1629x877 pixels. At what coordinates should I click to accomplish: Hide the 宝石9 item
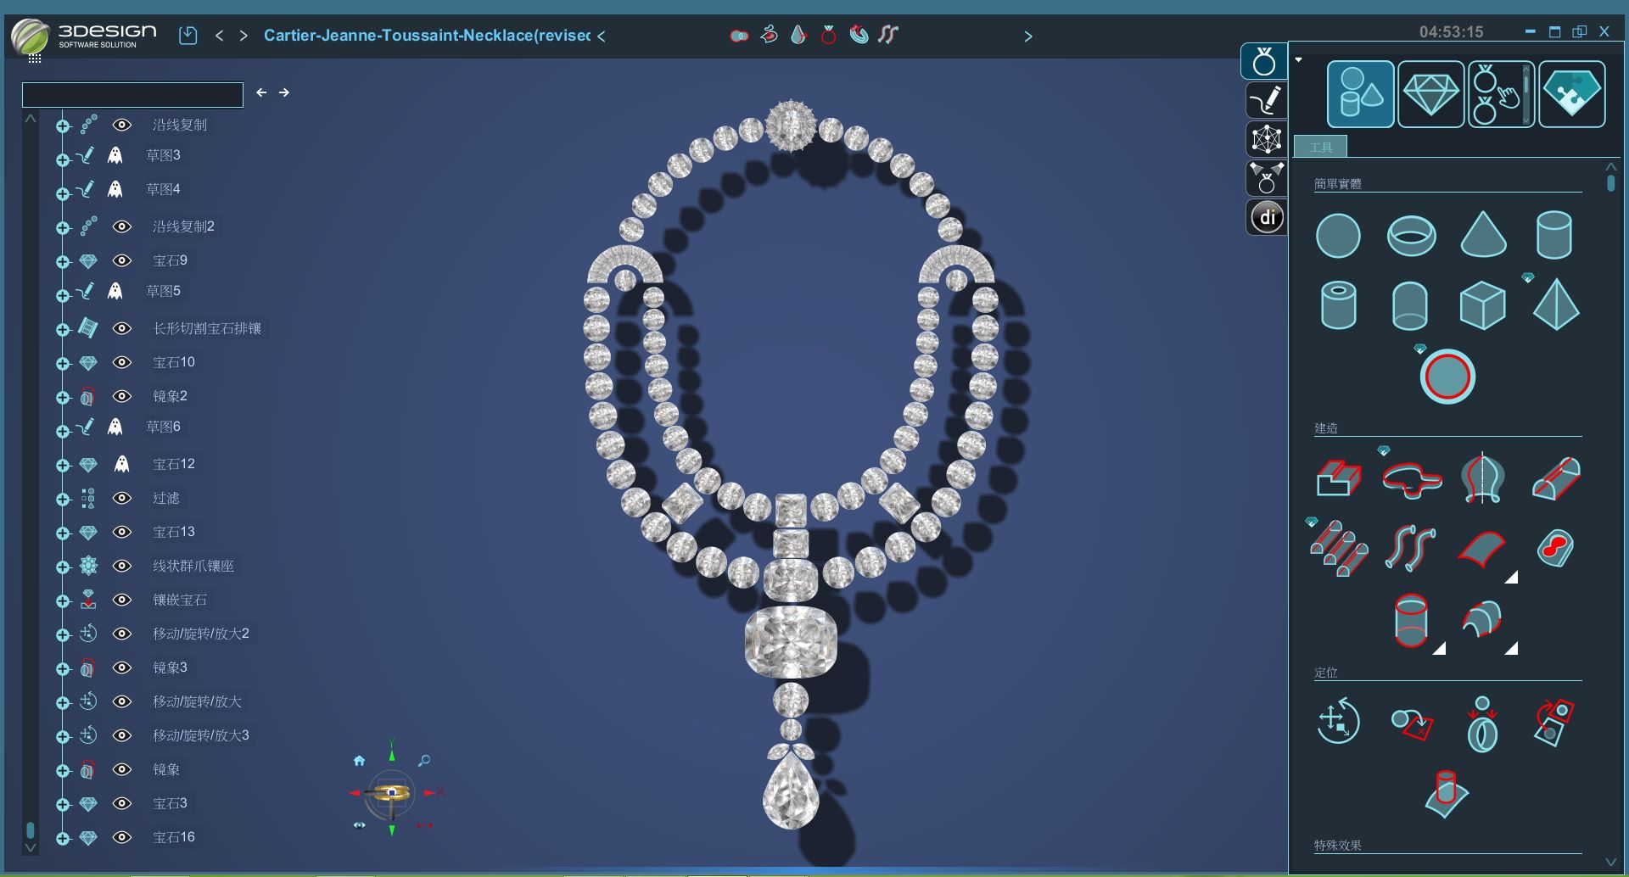coord(122,260)
